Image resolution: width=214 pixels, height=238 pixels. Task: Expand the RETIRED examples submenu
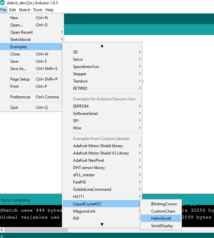[x=102, y=88]
